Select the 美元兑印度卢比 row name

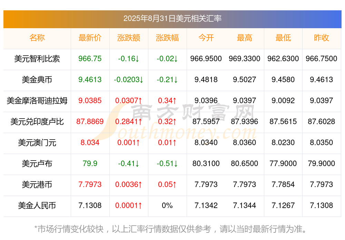click(x=37, y=121)
